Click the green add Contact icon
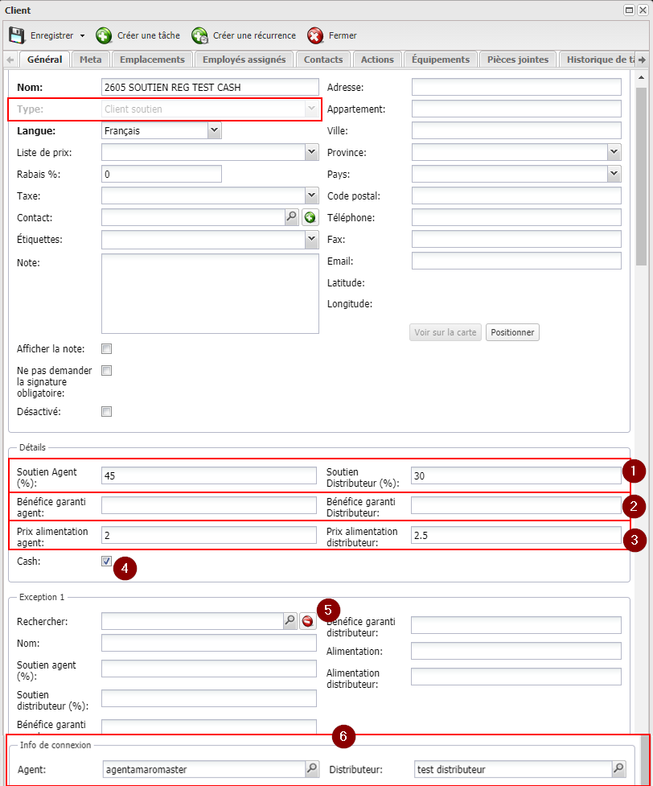Screen dimensions: 653x786 tap(310, 217)
